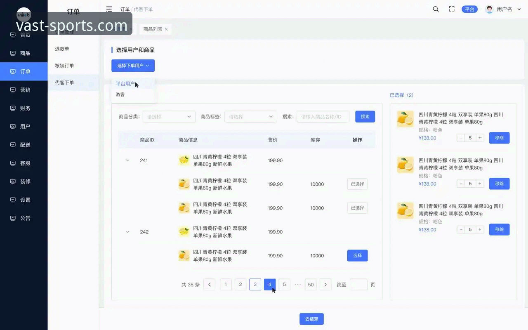Open the search magnifier in the top bar
Viewport: 528px width, 330px height.
click(x=436, y=9)
